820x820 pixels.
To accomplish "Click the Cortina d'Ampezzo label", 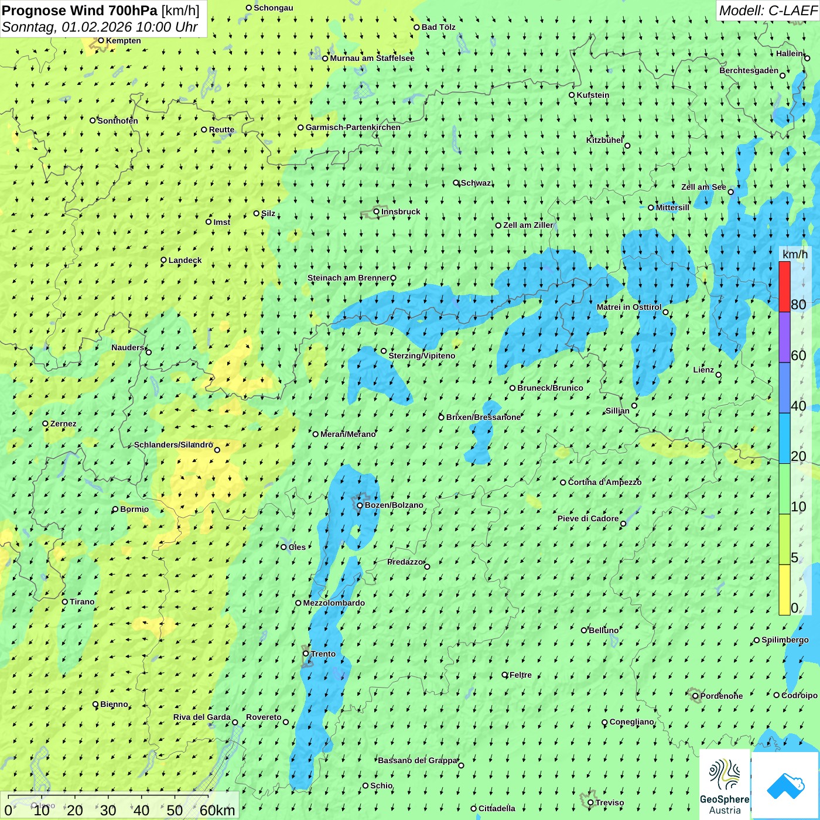I will click(x=604, y=482).
